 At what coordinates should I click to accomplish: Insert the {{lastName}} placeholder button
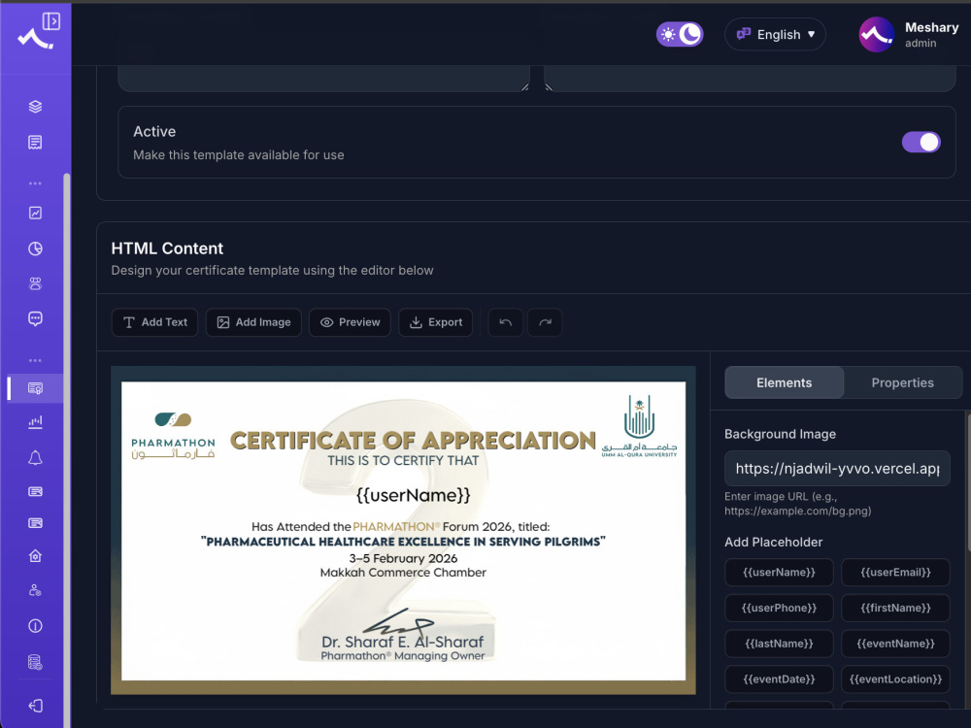pyautogui.click(x=779, y=644)
